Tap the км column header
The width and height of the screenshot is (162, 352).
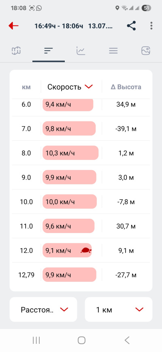coord(26,87)
